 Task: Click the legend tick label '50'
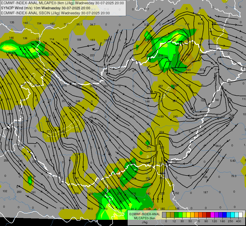[190, 221]
